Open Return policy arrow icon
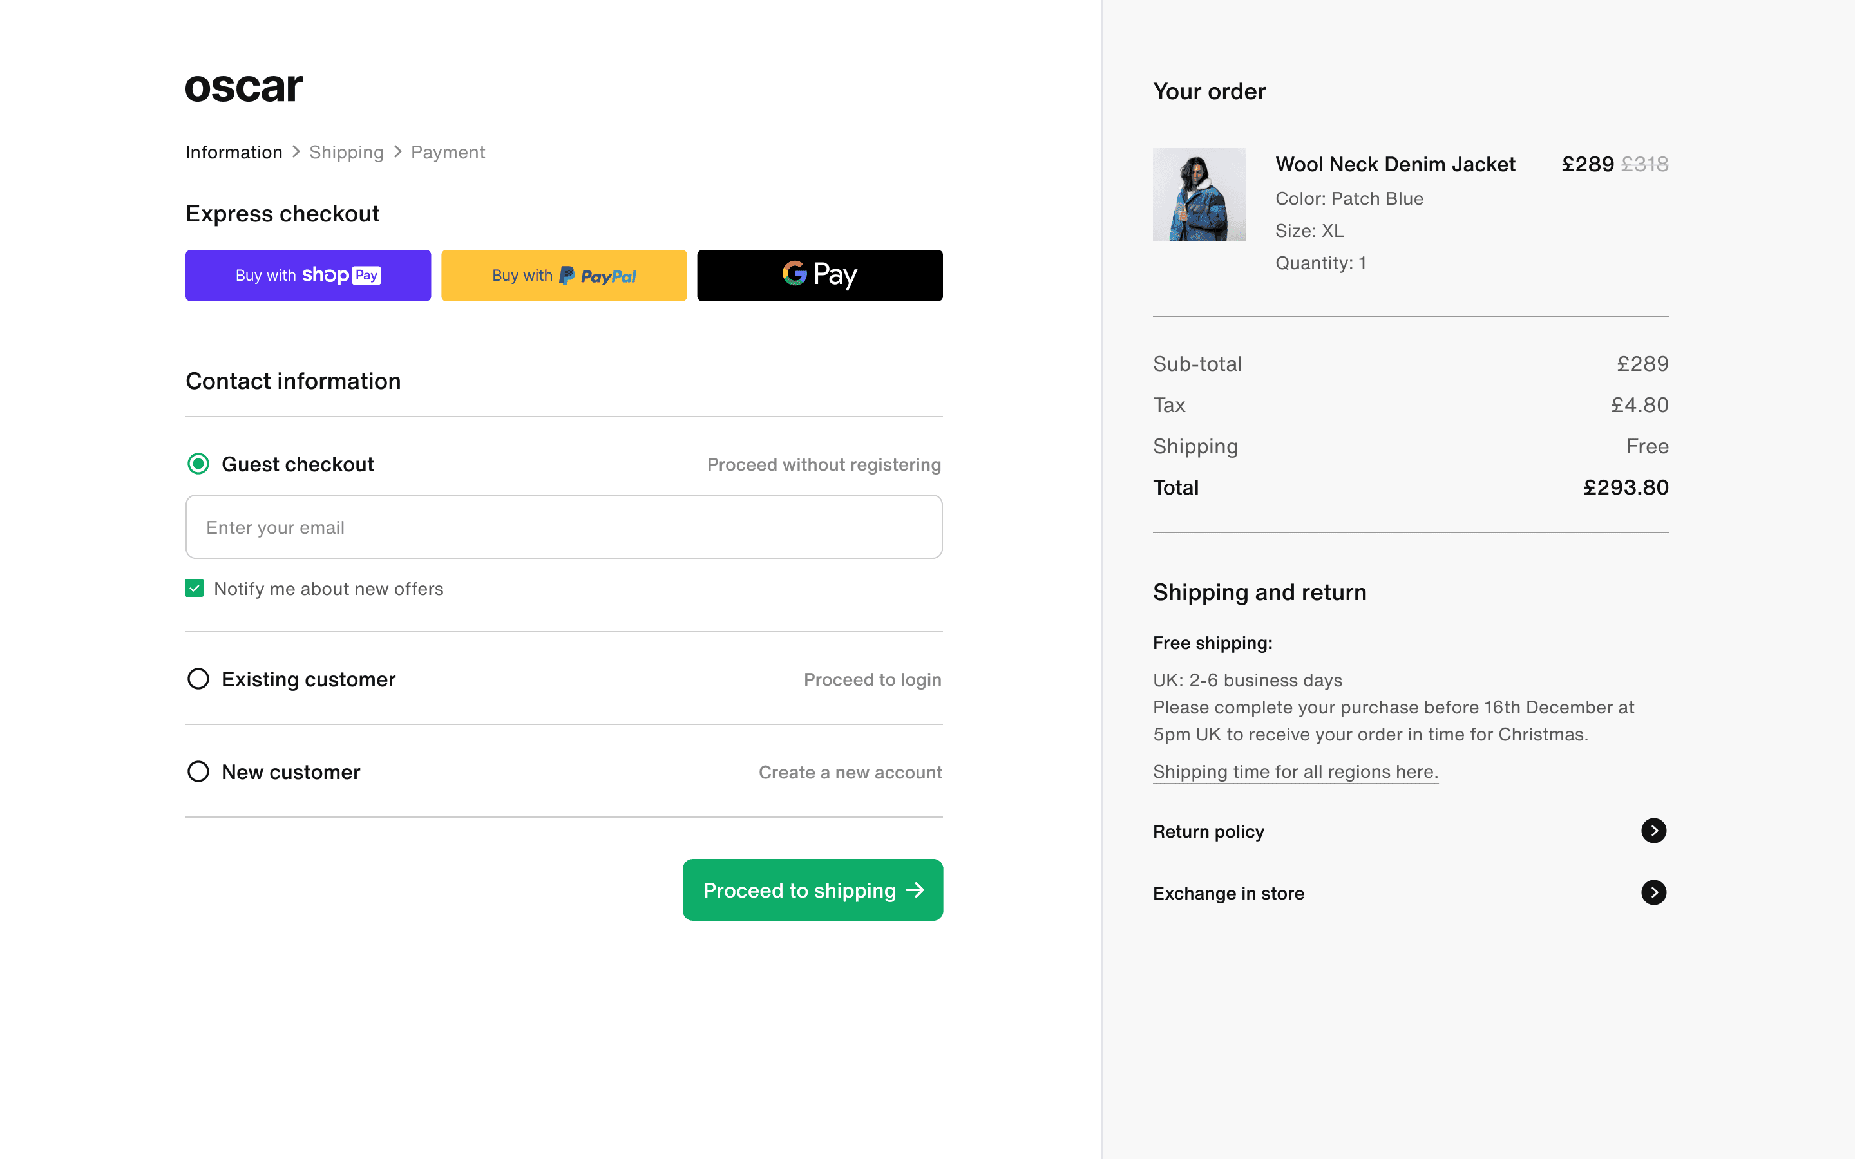This screenshot has width=1855, height=1159. pyautogui.click(x=1653, y=831)
